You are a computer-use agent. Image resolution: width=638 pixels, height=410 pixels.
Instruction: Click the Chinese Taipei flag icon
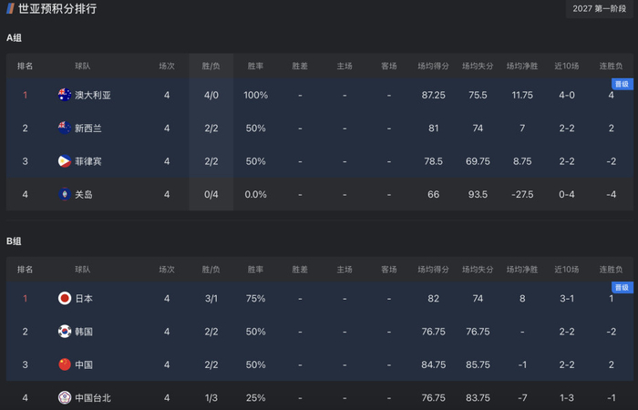65,398
